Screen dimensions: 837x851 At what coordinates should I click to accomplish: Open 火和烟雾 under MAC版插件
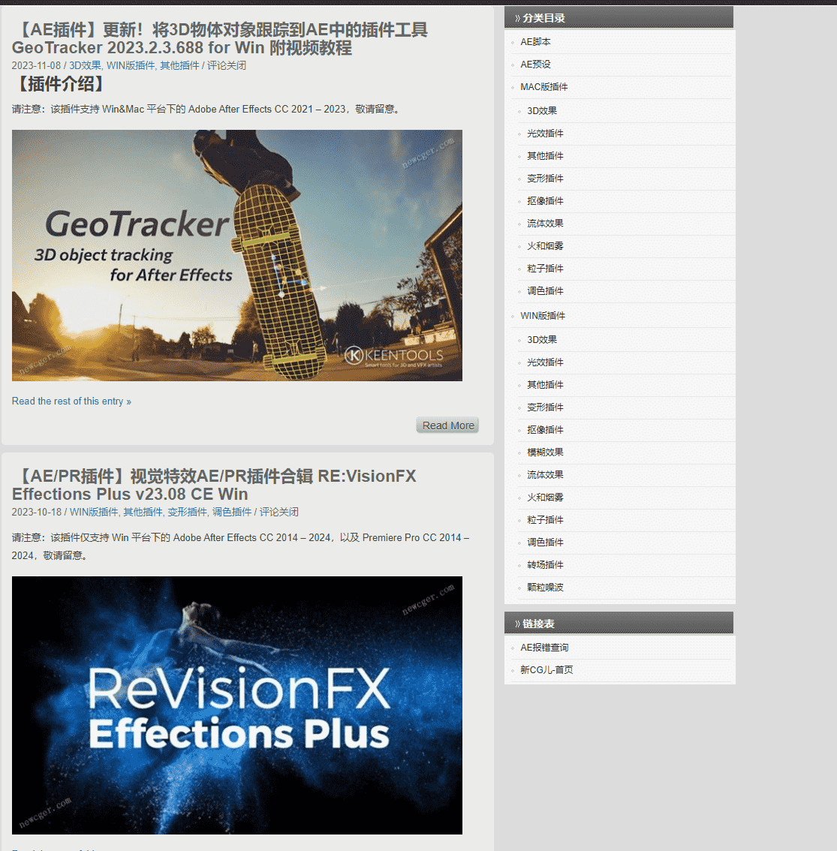pos(545,246)
